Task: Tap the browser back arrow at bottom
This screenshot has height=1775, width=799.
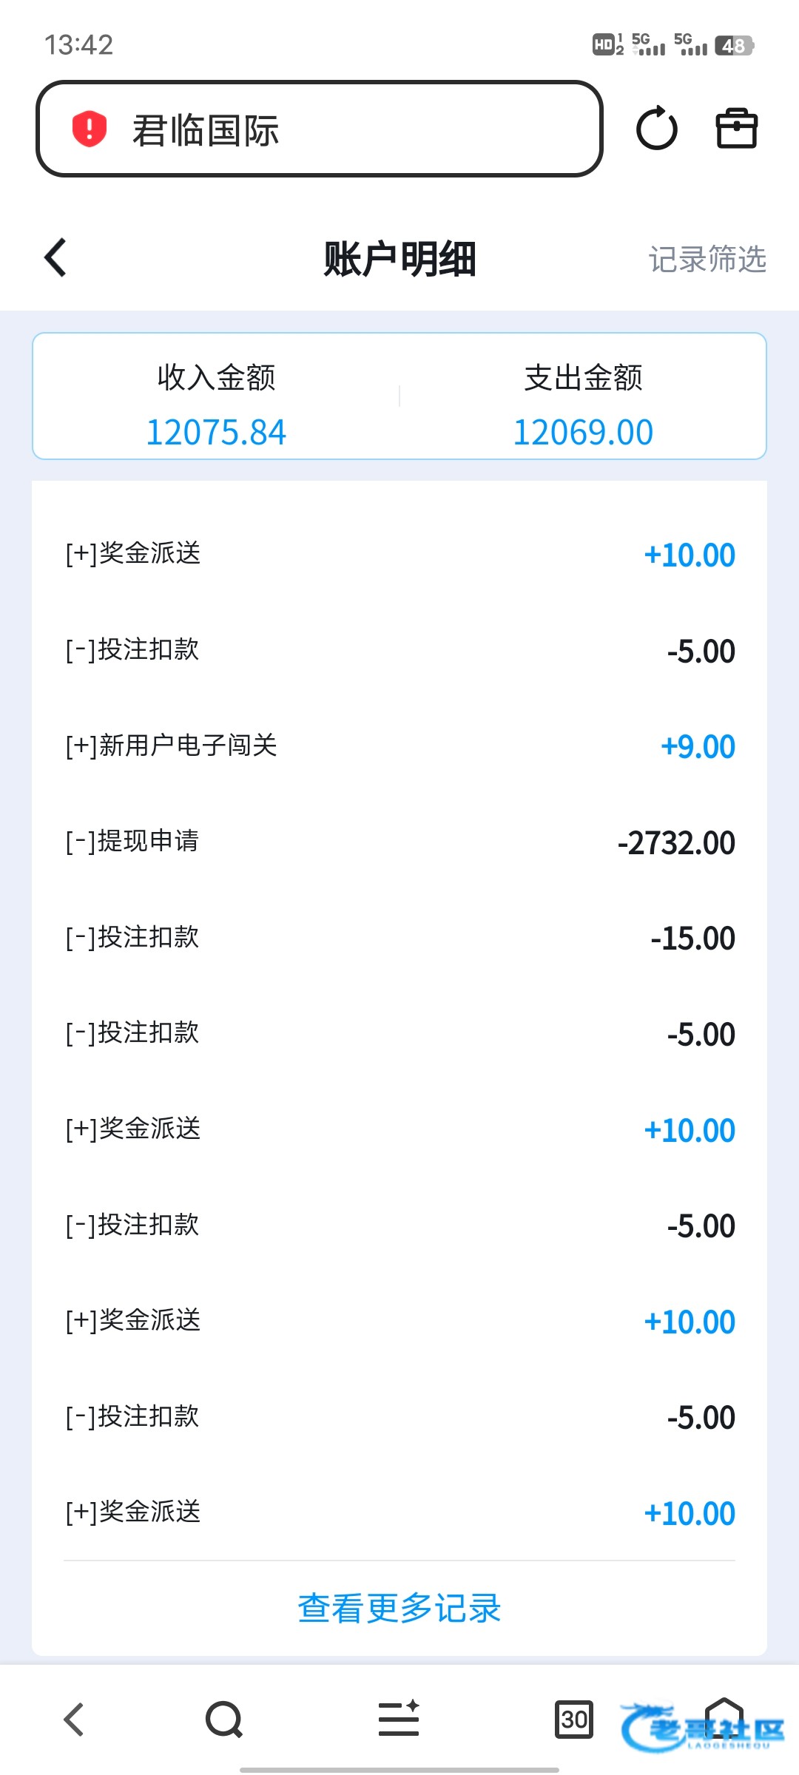Action: [x=74, y=1719]
